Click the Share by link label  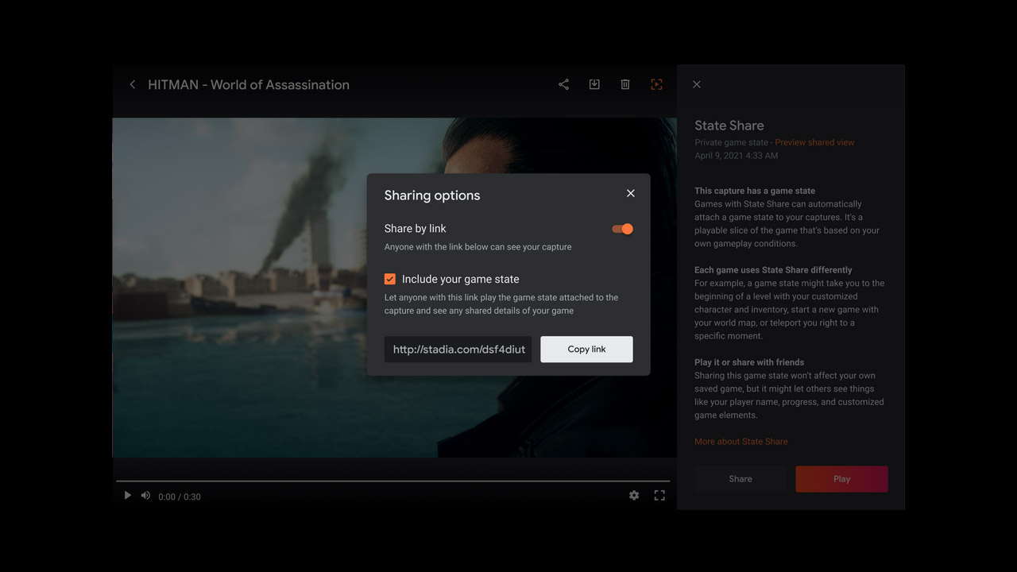click(416, 229)
